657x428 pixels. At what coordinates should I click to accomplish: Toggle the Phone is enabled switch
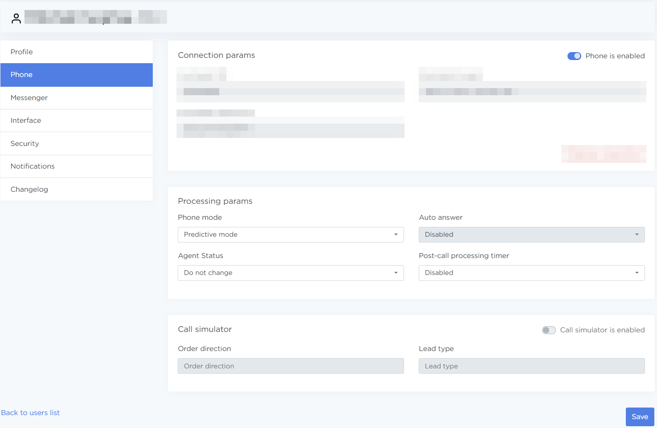(574, 56)
